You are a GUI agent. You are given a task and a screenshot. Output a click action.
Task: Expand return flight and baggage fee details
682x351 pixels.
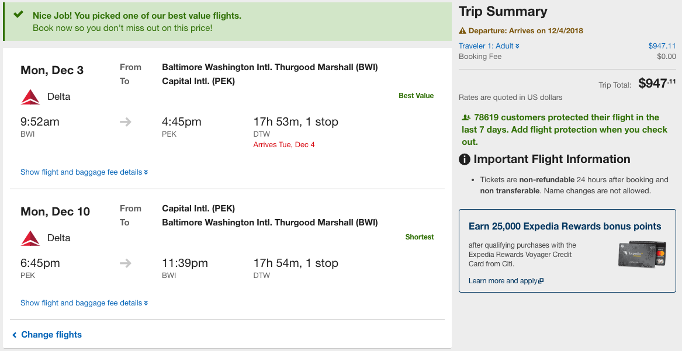coord(84,303)
